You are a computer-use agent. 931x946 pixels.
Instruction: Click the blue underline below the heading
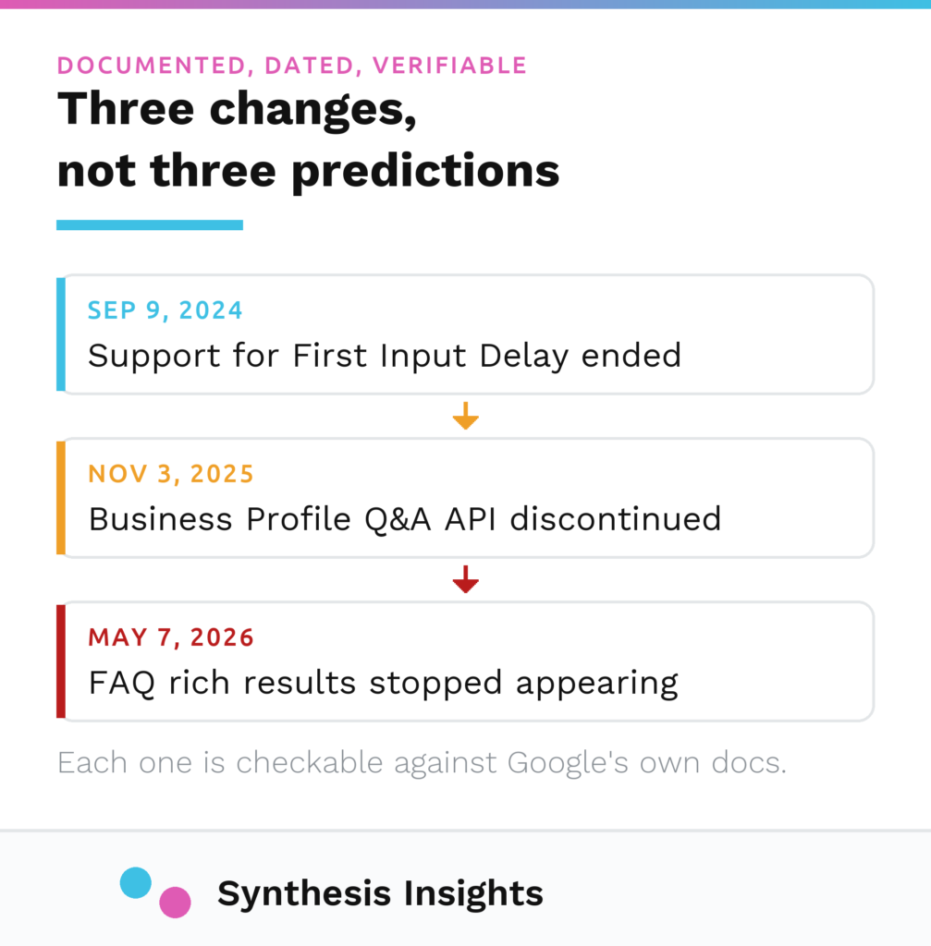pos(150,225)
